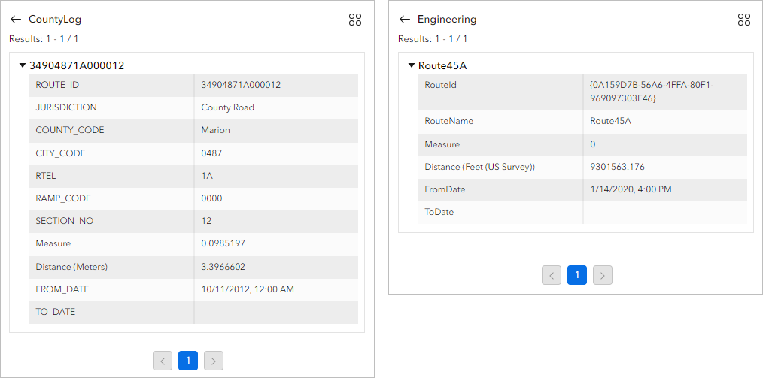Collapse the 34904871A000012 record

(23, 65)
